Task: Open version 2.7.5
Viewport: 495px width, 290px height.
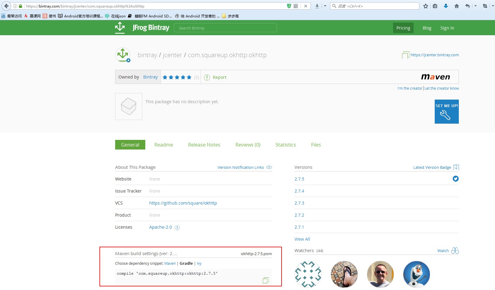Action: [299, 179]
